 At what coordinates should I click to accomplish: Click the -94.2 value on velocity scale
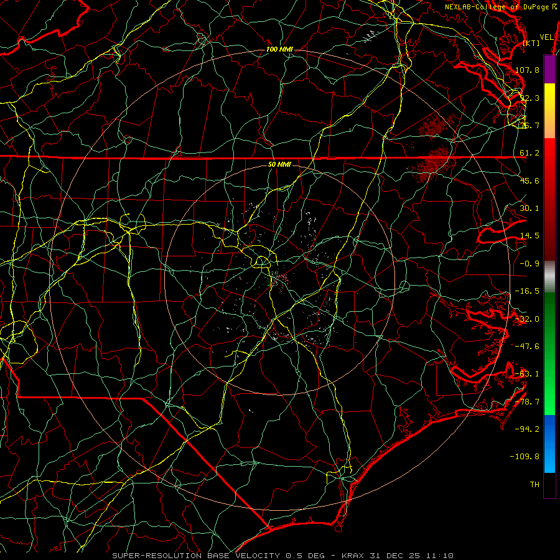coord(527,429)
